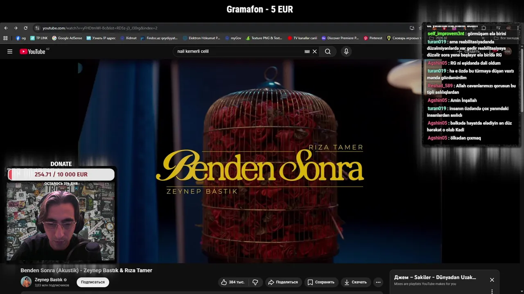Focus the browser address bar with YouTube URL
This screenshot has height=294, width=524.
(x=221, y=28)
